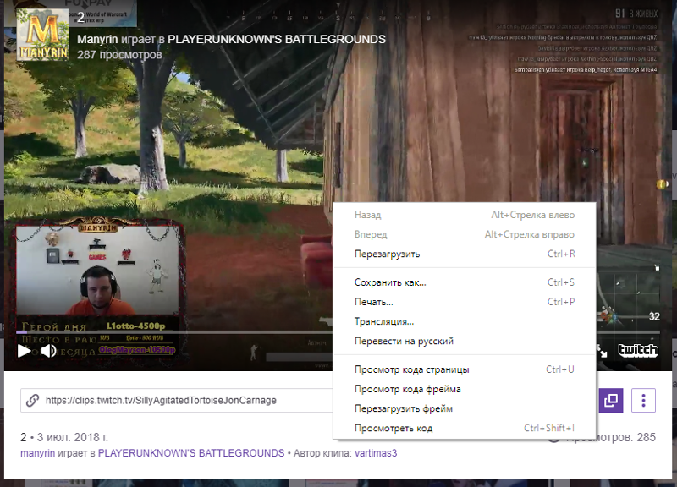
Task: Click the Вперед context menu entry
Action: point(465,234)
